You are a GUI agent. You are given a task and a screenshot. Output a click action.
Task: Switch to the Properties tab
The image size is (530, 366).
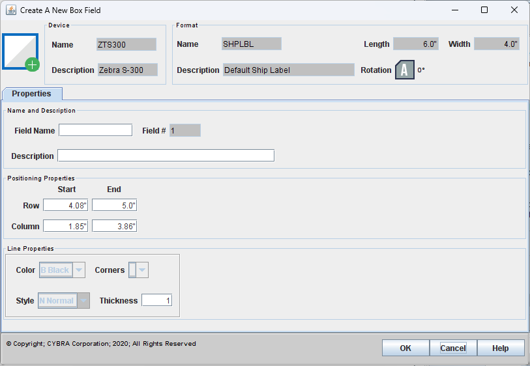(32, 94)
